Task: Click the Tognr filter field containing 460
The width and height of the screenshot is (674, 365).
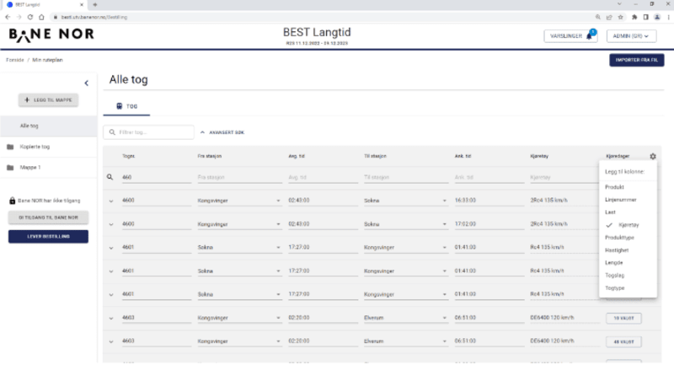Action: [x=157, y=177]
